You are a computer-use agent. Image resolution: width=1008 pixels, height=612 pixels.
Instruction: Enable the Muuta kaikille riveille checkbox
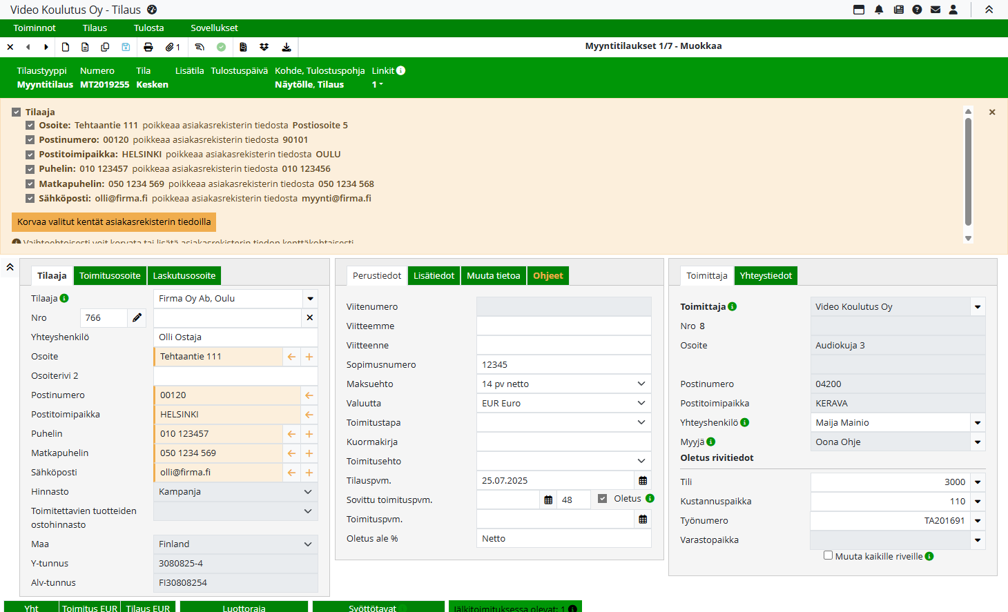pos(828,555)
